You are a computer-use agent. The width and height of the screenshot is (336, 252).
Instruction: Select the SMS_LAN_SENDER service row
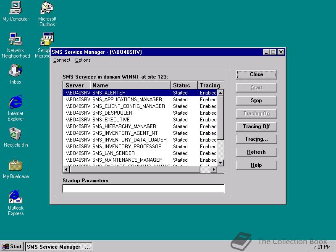click(x=140, y=153)
